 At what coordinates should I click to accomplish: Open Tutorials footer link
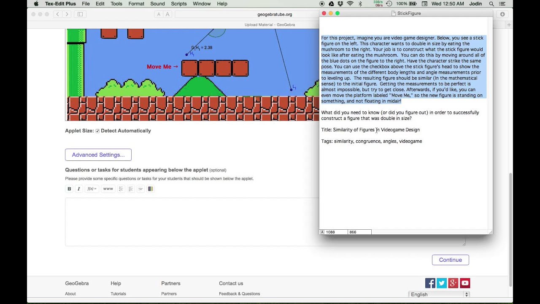coord(118,293)
